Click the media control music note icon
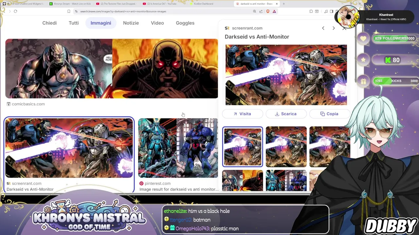Viewport: 419px width, 235px height. (x=326, y=11)
